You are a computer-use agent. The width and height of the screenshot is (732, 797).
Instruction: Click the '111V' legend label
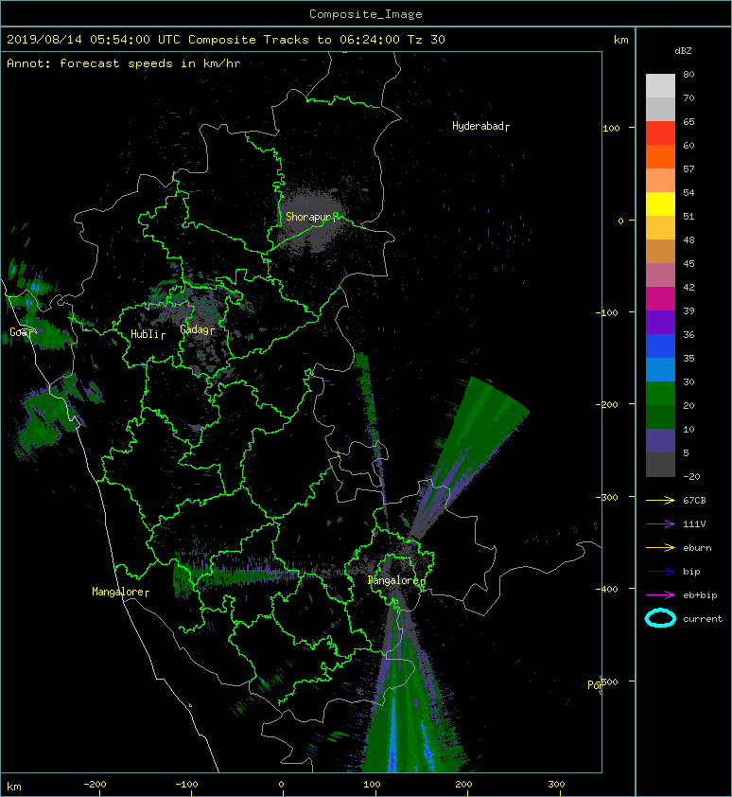(694, 524)
